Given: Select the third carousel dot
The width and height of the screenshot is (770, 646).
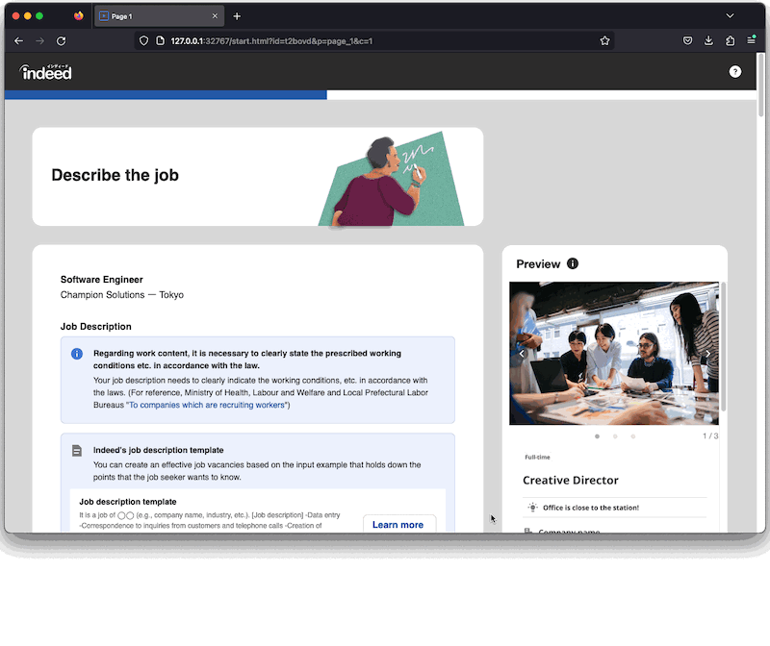Looking at the screenshot, I should click(x=633, y=436).
